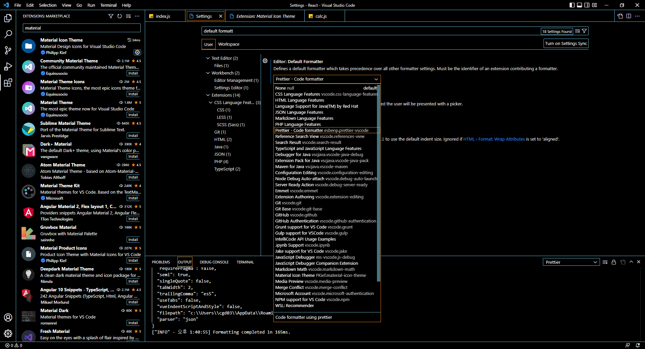645x349 pixels.
Task: Open the Accounts menu icon
Action: pos(8,317)
